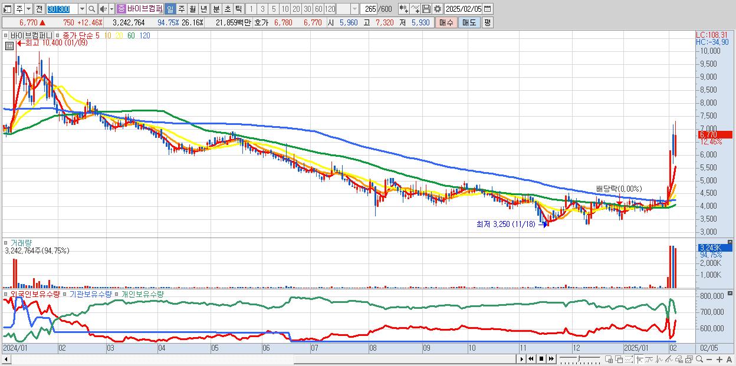Click the rewind button on bottom bar
736x366 pixels.
[x=531, y=359]
